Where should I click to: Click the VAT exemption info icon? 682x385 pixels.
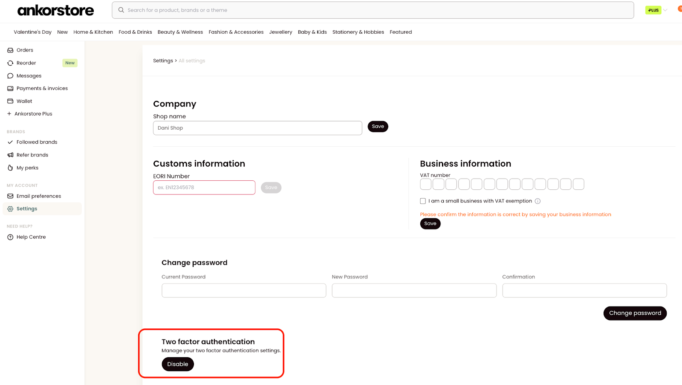(538, 201)
